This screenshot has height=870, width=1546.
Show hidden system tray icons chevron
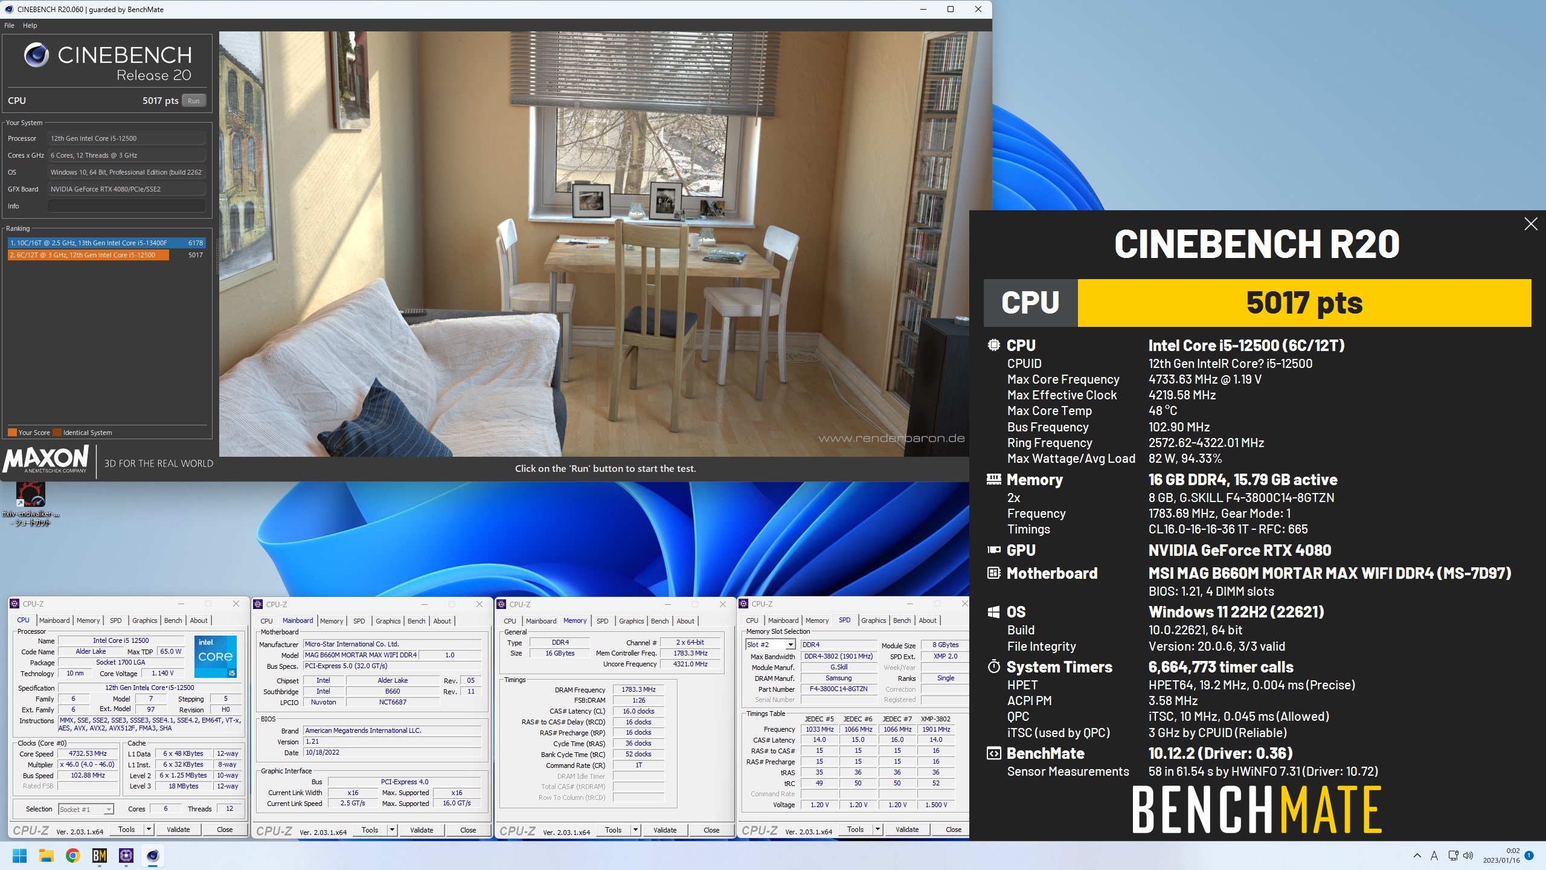[1417, 855]
